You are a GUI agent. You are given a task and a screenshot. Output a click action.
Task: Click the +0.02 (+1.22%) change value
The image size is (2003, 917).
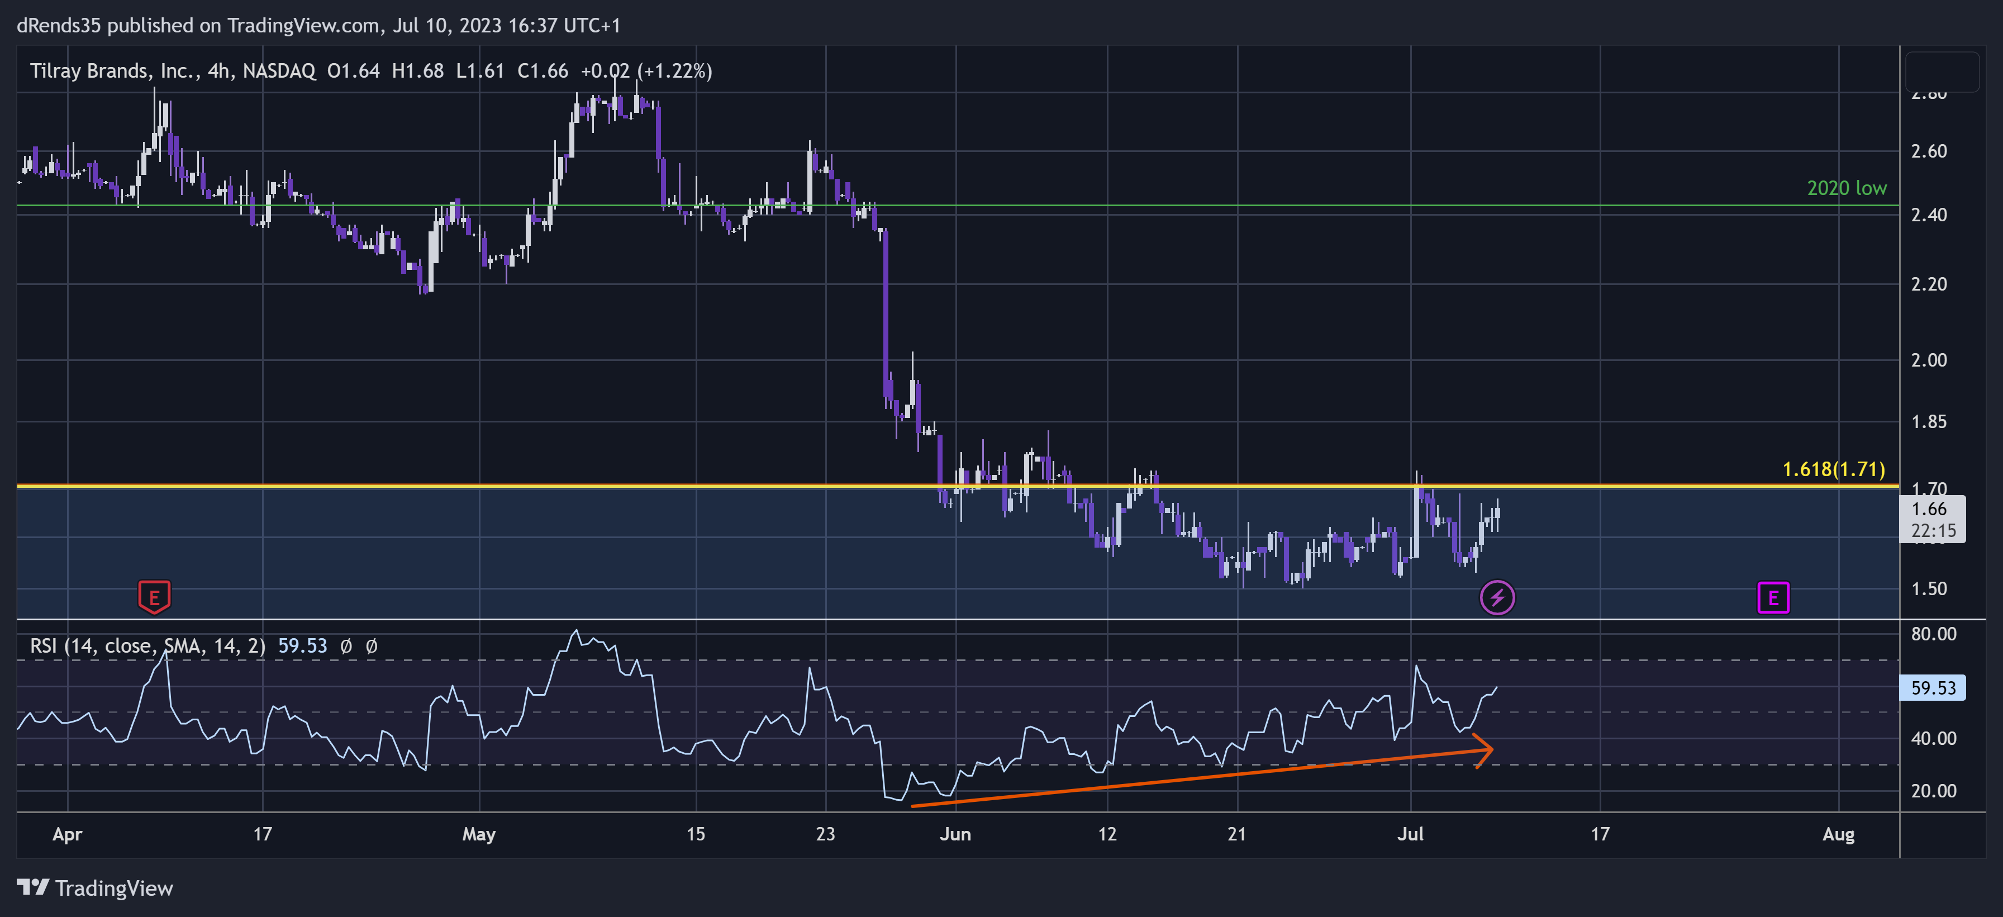(646, 71)
